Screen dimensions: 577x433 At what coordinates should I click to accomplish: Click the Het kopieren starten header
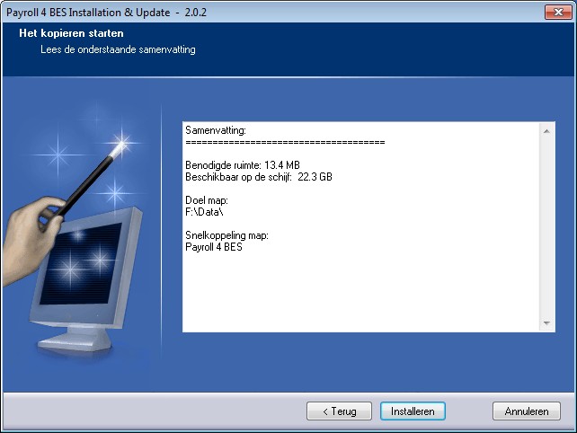70,34
